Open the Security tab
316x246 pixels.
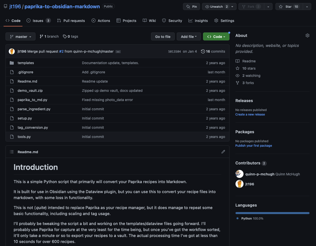tap(172, 21)
